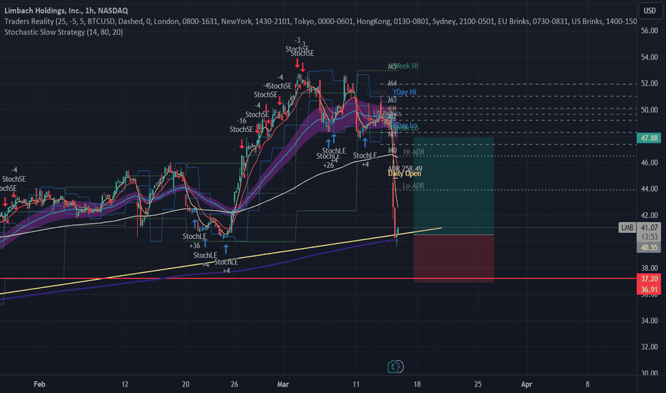Click the red 37.20 price tag

649,279
